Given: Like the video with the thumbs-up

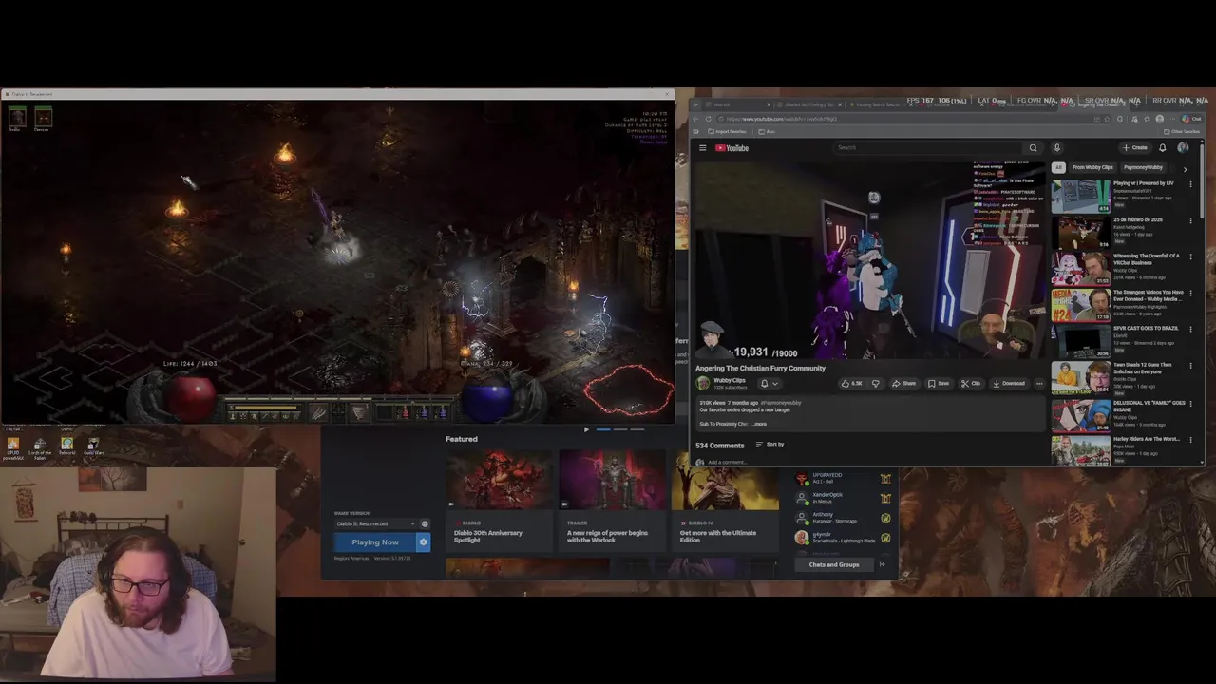Looking at the screenshot, I should point(851,384).
